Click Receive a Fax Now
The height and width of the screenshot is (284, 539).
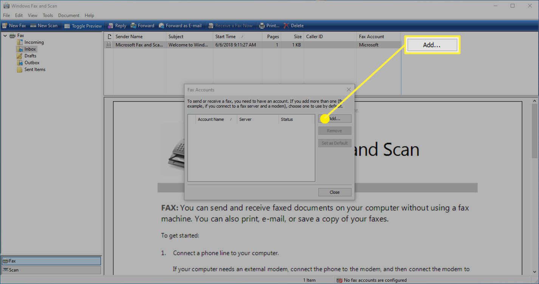click(x=230, y=26)
